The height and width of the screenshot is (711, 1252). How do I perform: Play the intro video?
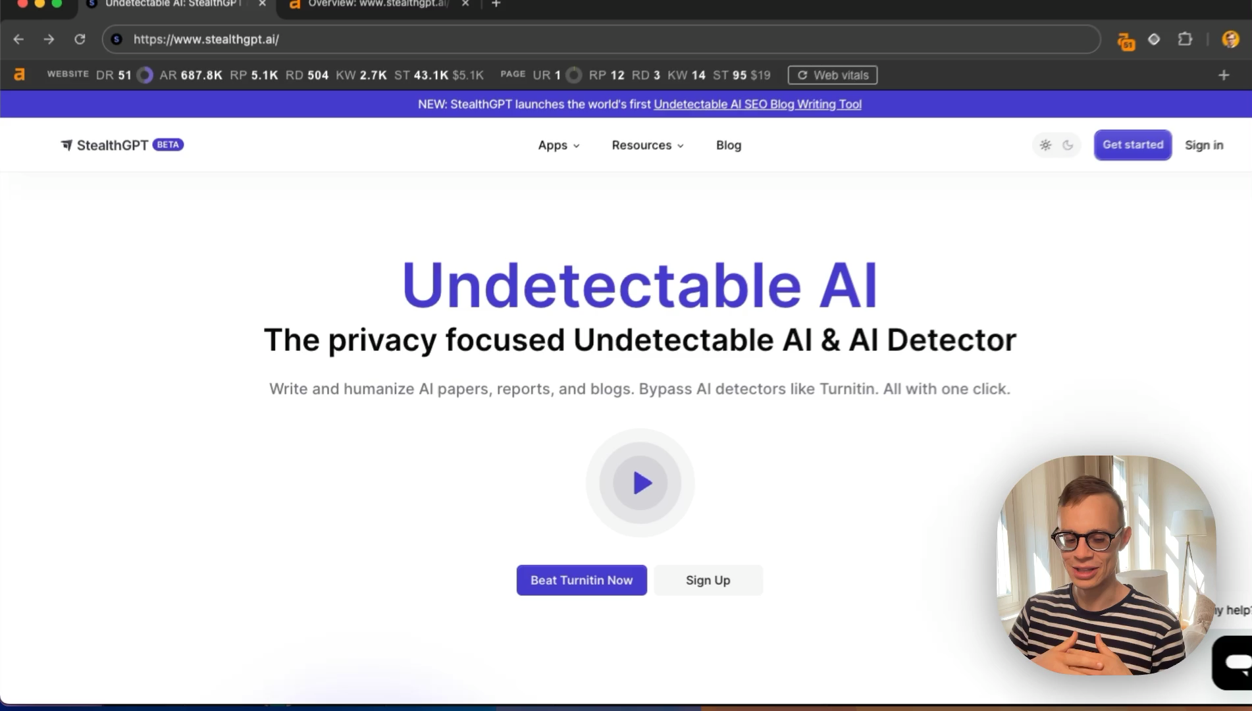[640, 483]
